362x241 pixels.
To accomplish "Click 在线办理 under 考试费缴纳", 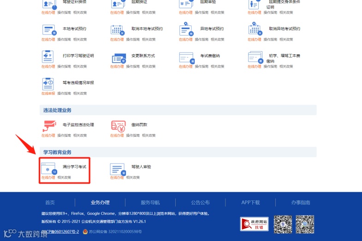I will tap(186, 66).
